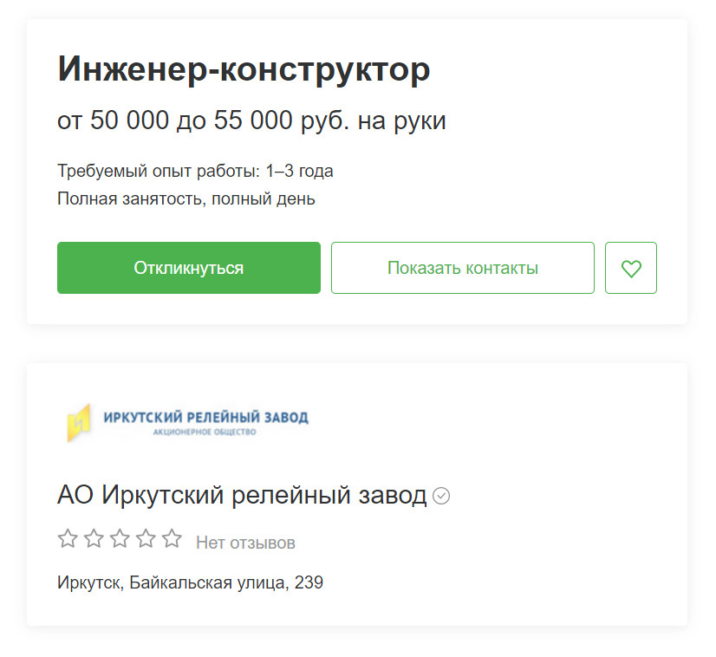Click the 1–3 года experience value
Image resolution: width=716 pixels, height=657 pixels.
300,172
